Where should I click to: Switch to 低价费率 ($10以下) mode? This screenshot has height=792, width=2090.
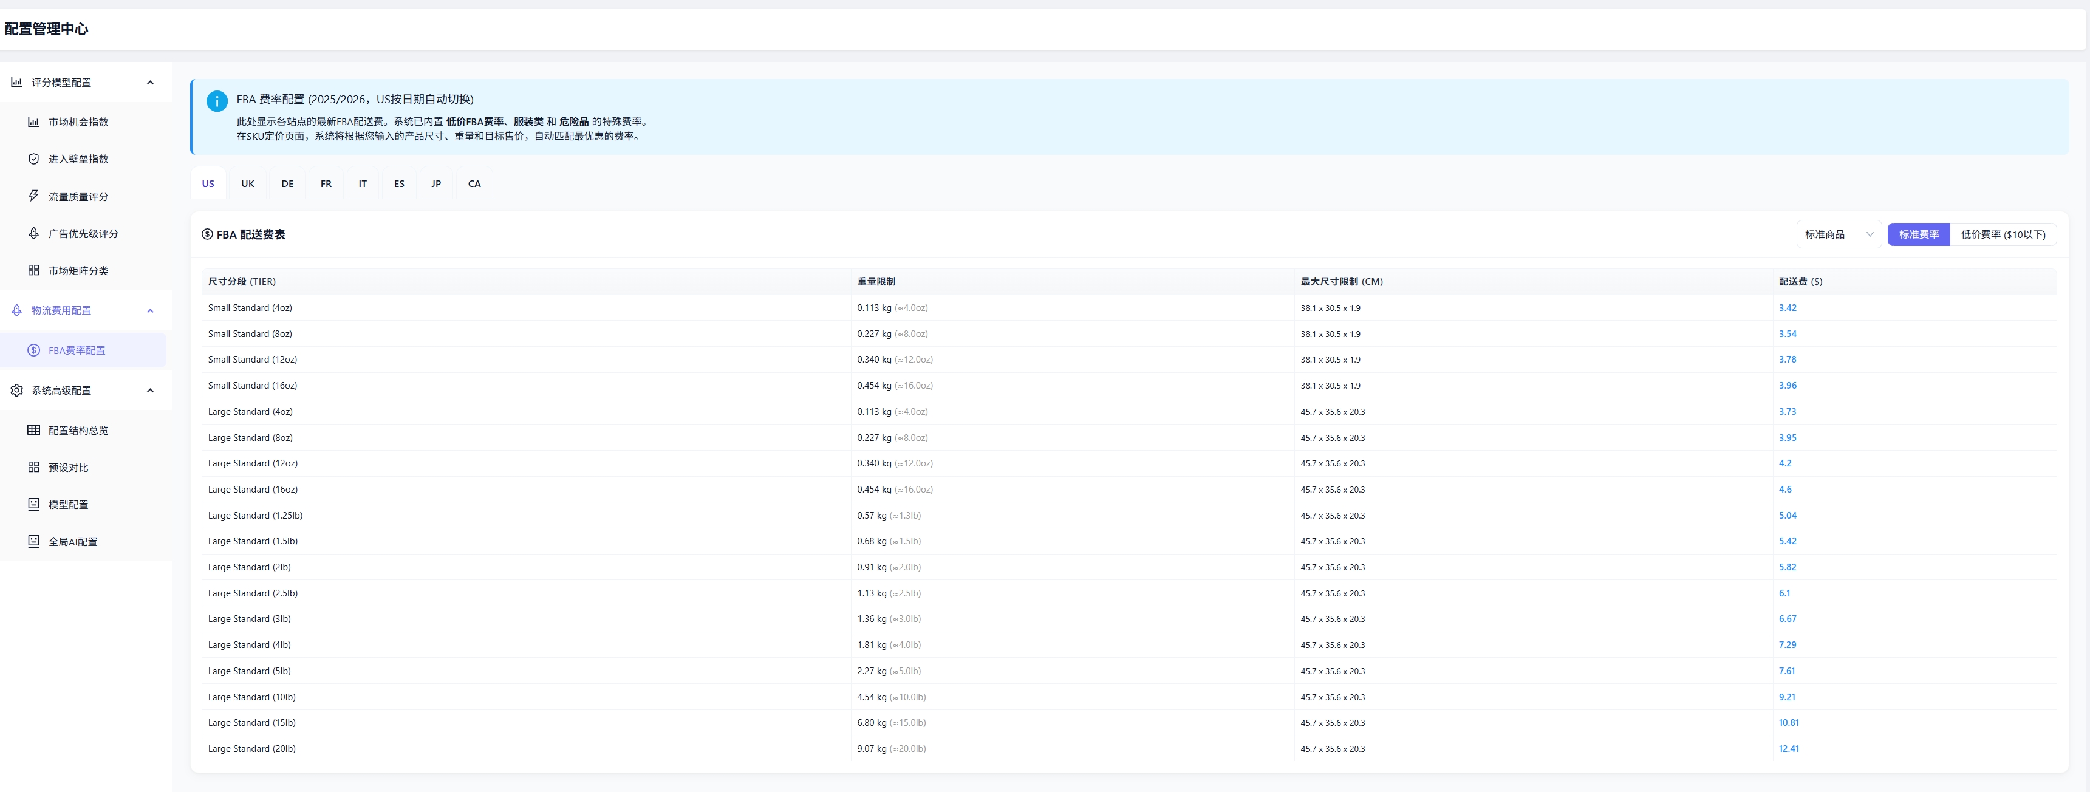pyautogui.click(x=2003, y=234)
